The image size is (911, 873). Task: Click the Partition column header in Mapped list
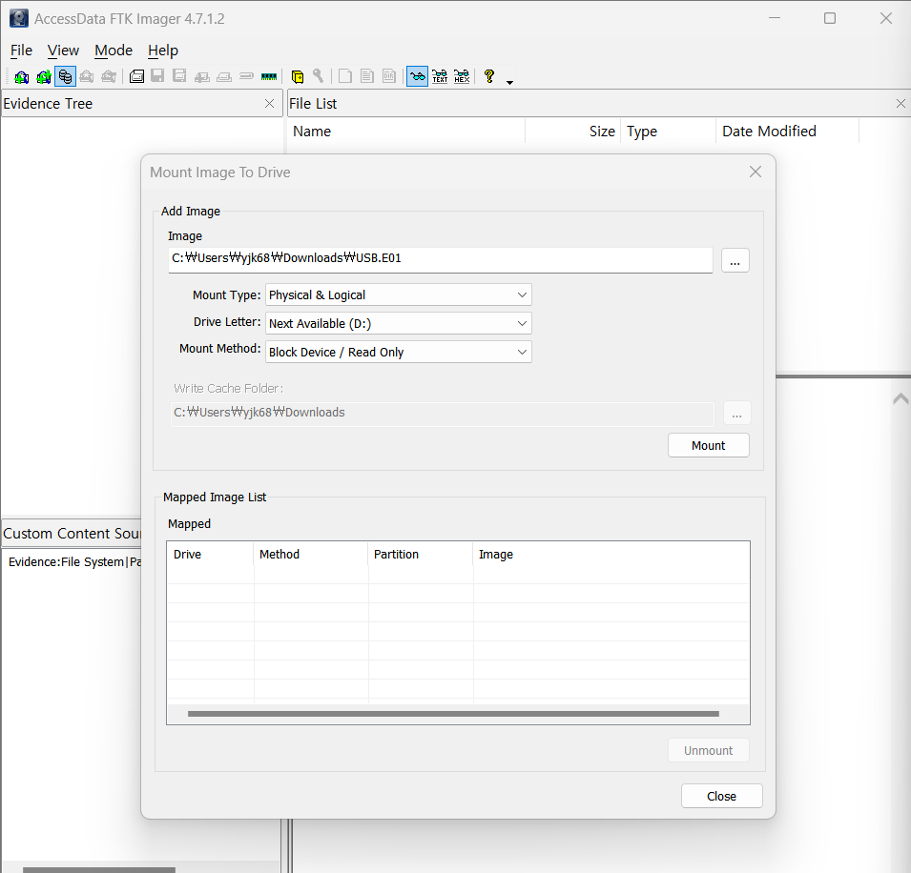pyautogui.click(x=421, y=555)
